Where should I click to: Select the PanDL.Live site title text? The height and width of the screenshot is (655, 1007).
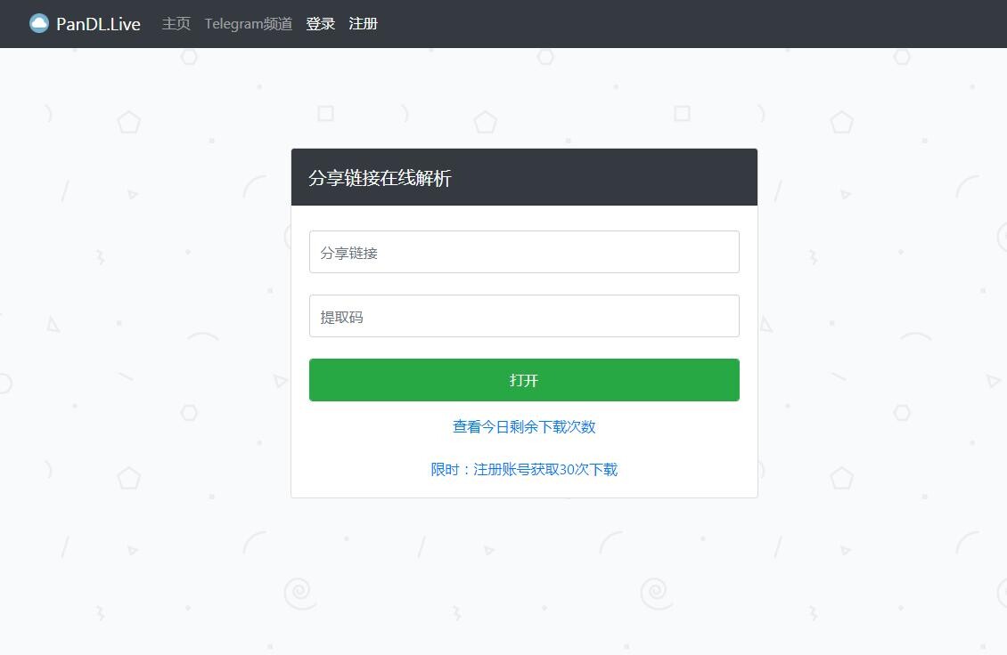pos(96,24)
